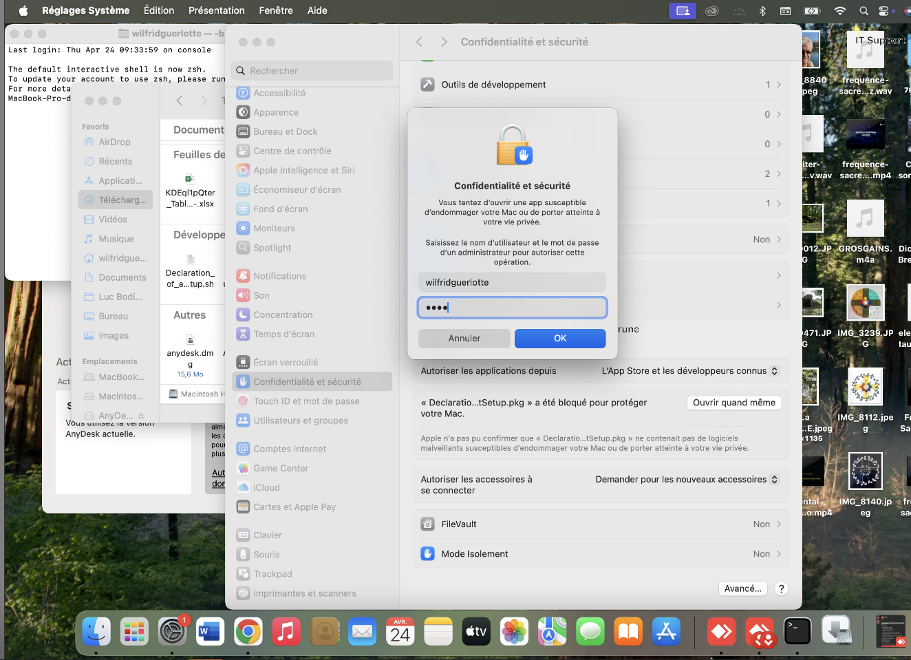
Task: Click the Rechercher search field
Action: (313, 71)
